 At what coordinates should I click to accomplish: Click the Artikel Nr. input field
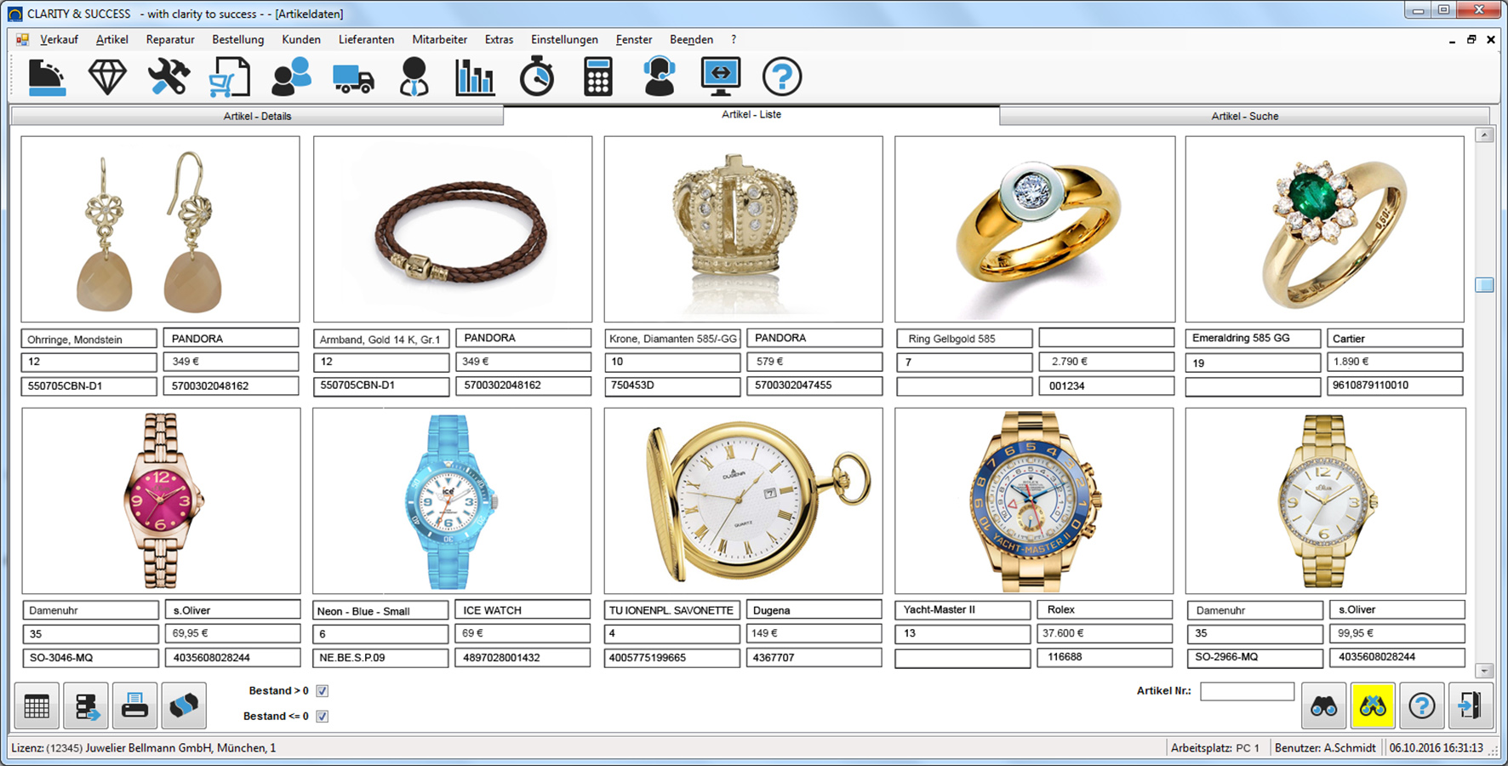(x=1247, y=691)
